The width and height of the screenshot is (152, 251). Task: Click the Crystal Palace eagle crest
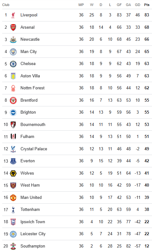(13, 149)
